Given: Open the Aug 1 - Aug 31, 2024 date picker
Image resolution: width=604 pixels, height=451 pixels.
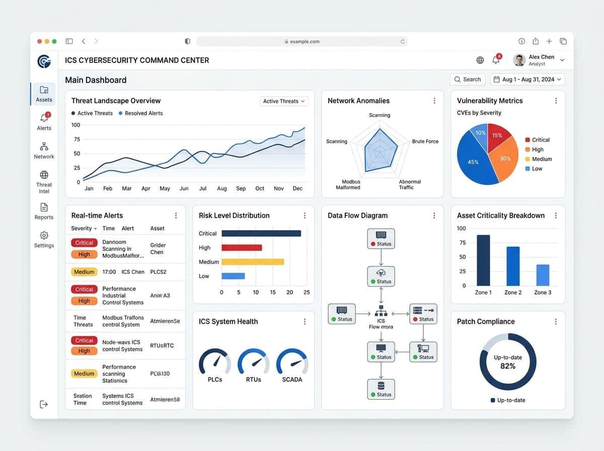Looking at the screenshot, I should point(527,79).
